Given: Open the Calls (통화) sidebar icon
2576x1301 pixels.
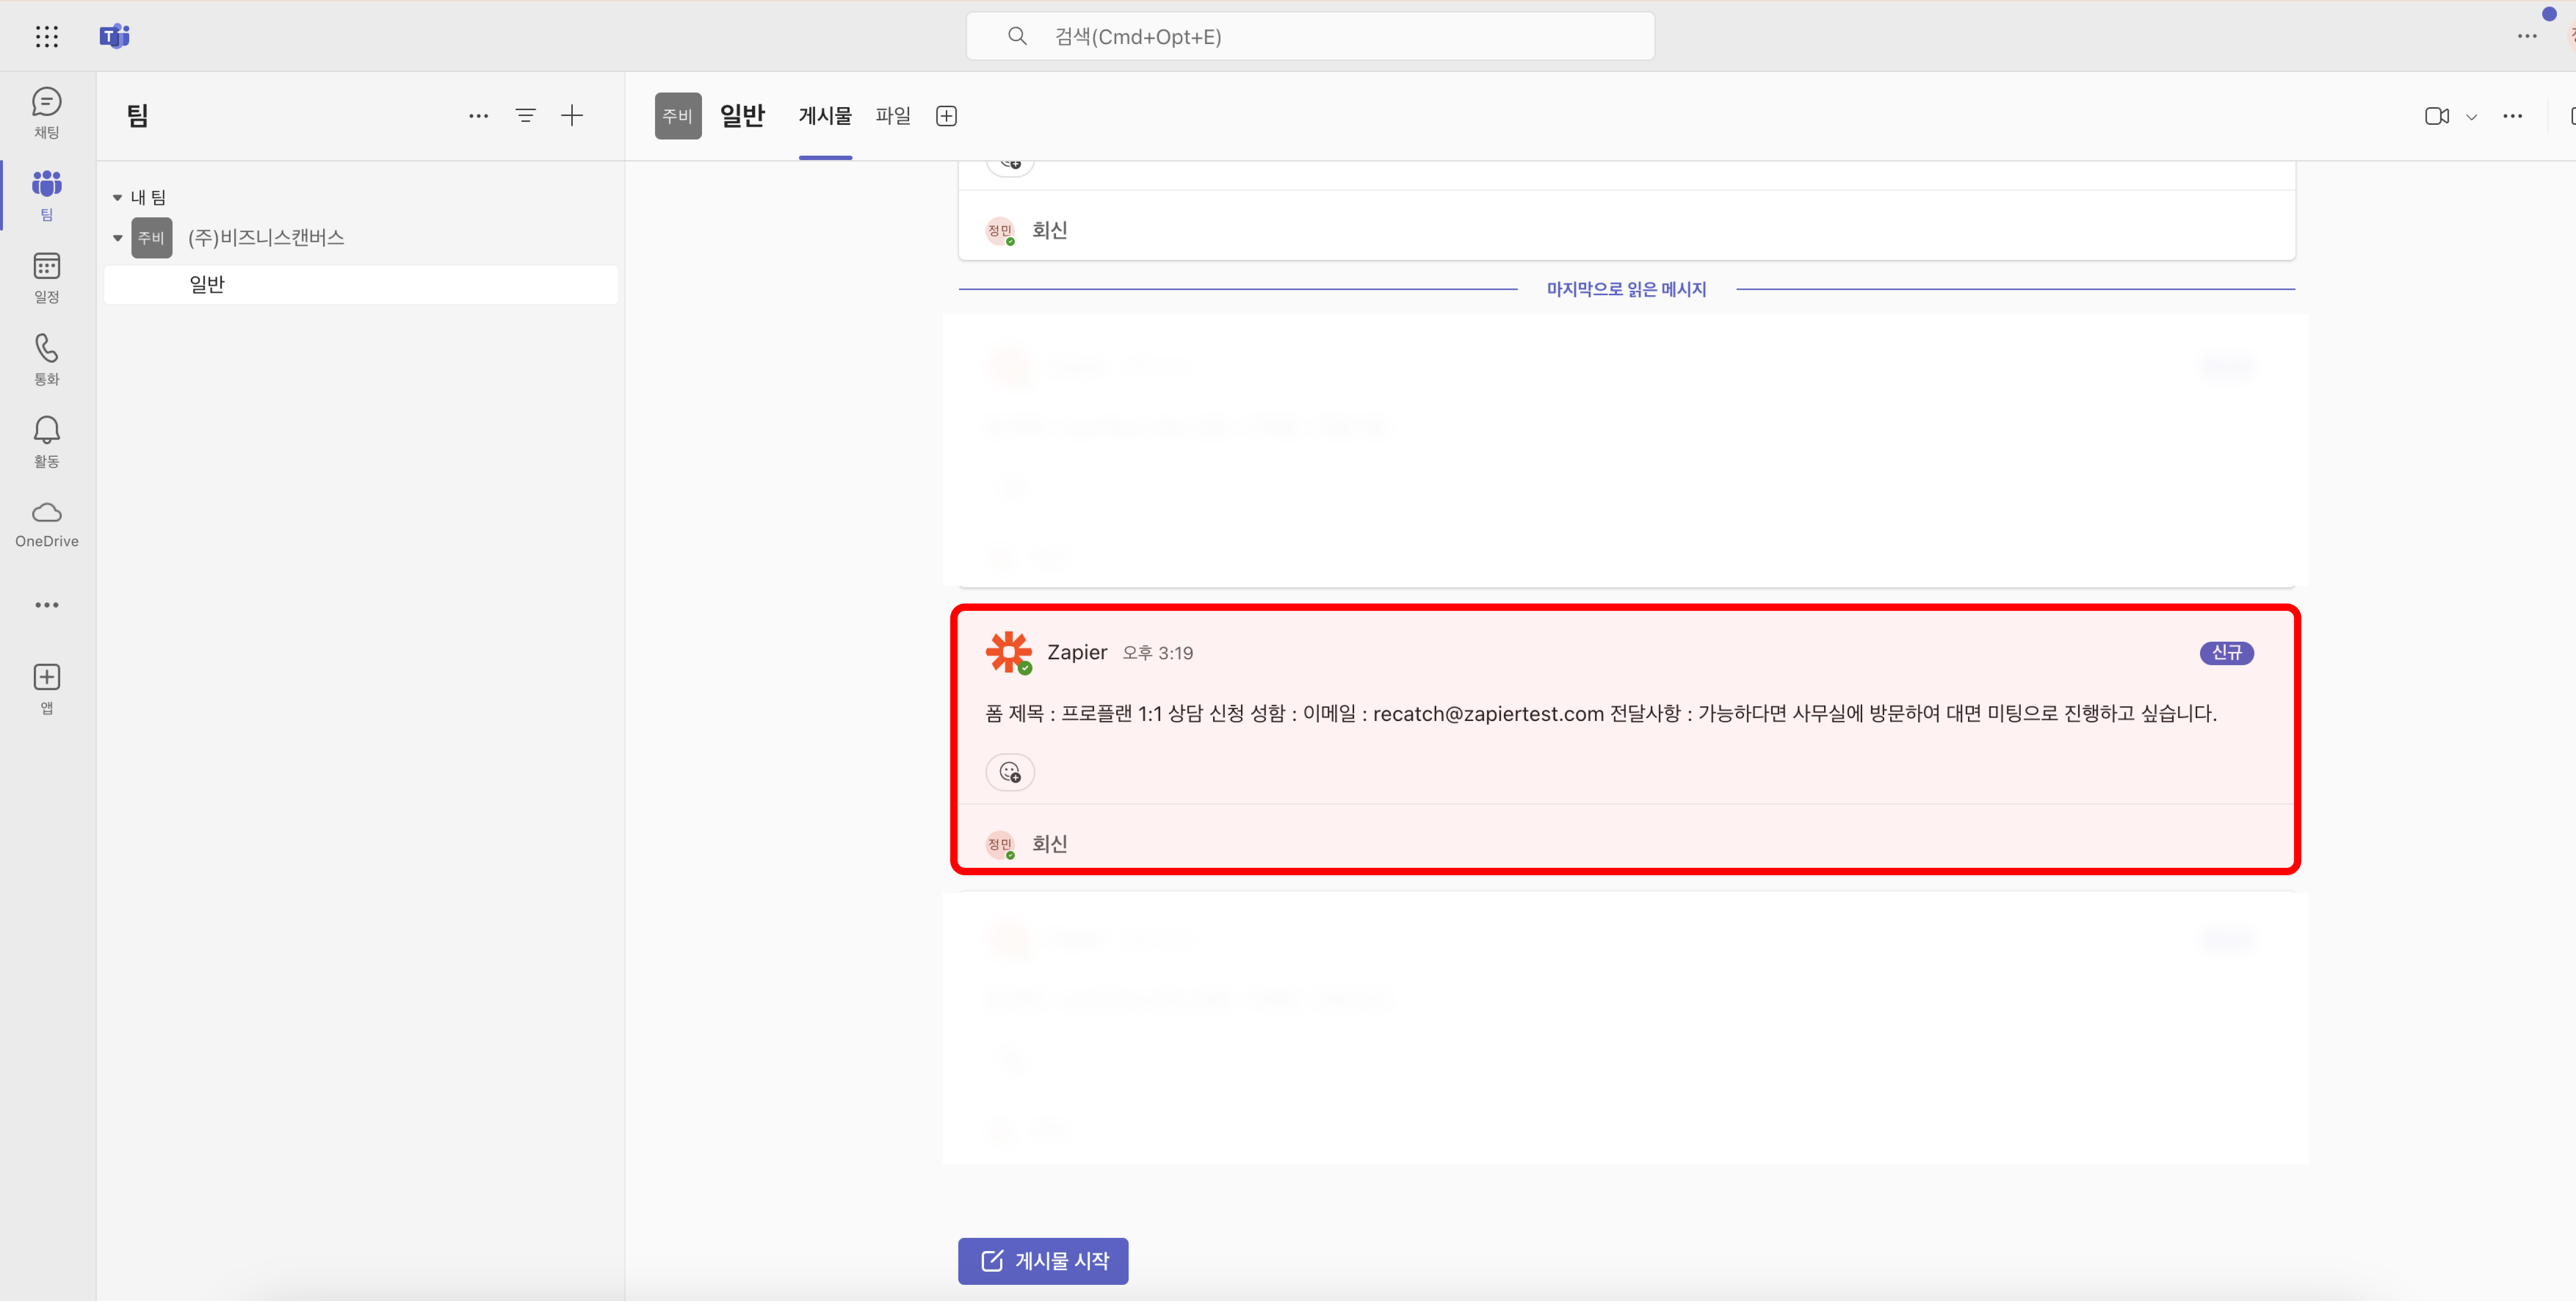Looking at the screenshot, I should [46, 359].
